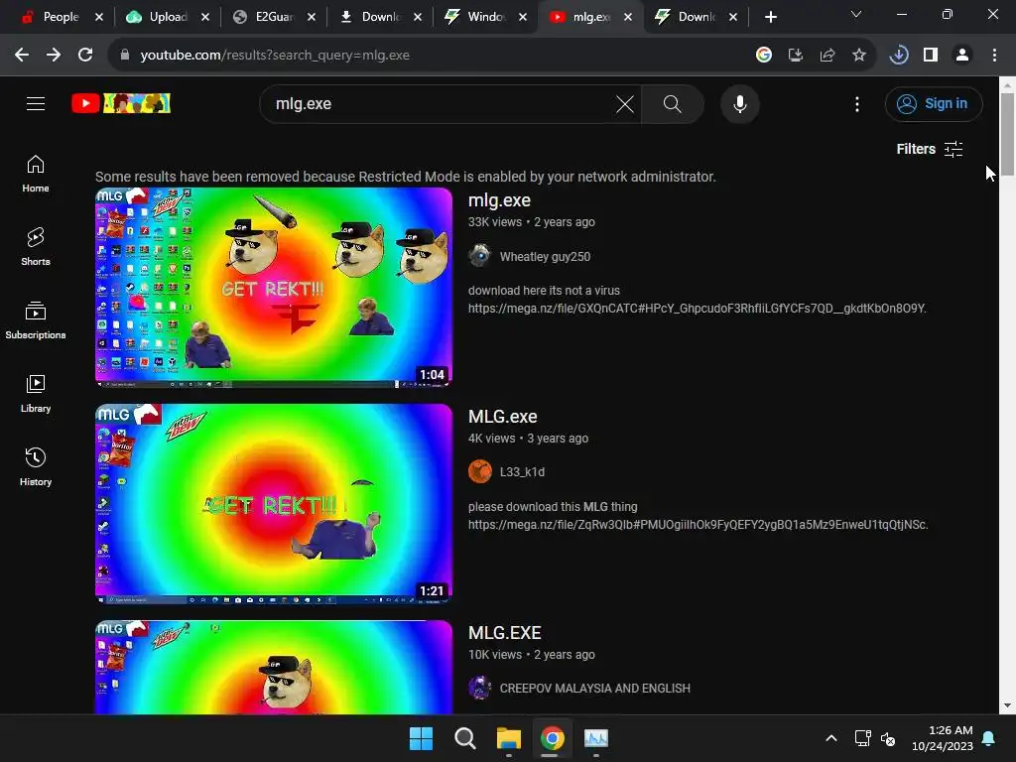Clear the search box with the X icon
Screen dimensions: 1016x762
(625, 103)
